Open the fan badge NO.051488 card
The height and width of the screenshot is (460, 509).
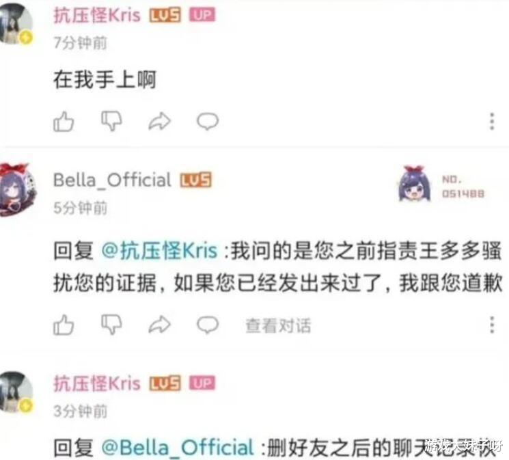(441, 185)
